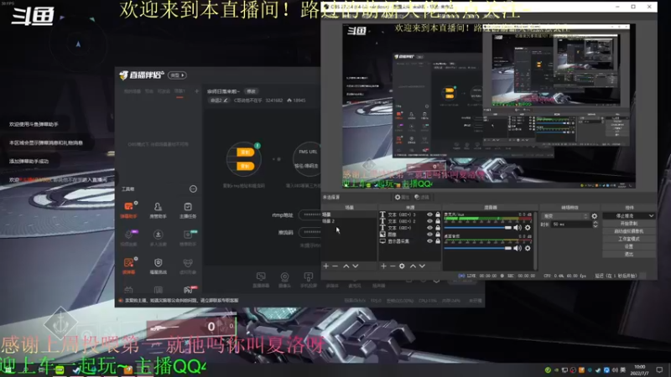Remove the selected source with minus icon

[393, 266]
